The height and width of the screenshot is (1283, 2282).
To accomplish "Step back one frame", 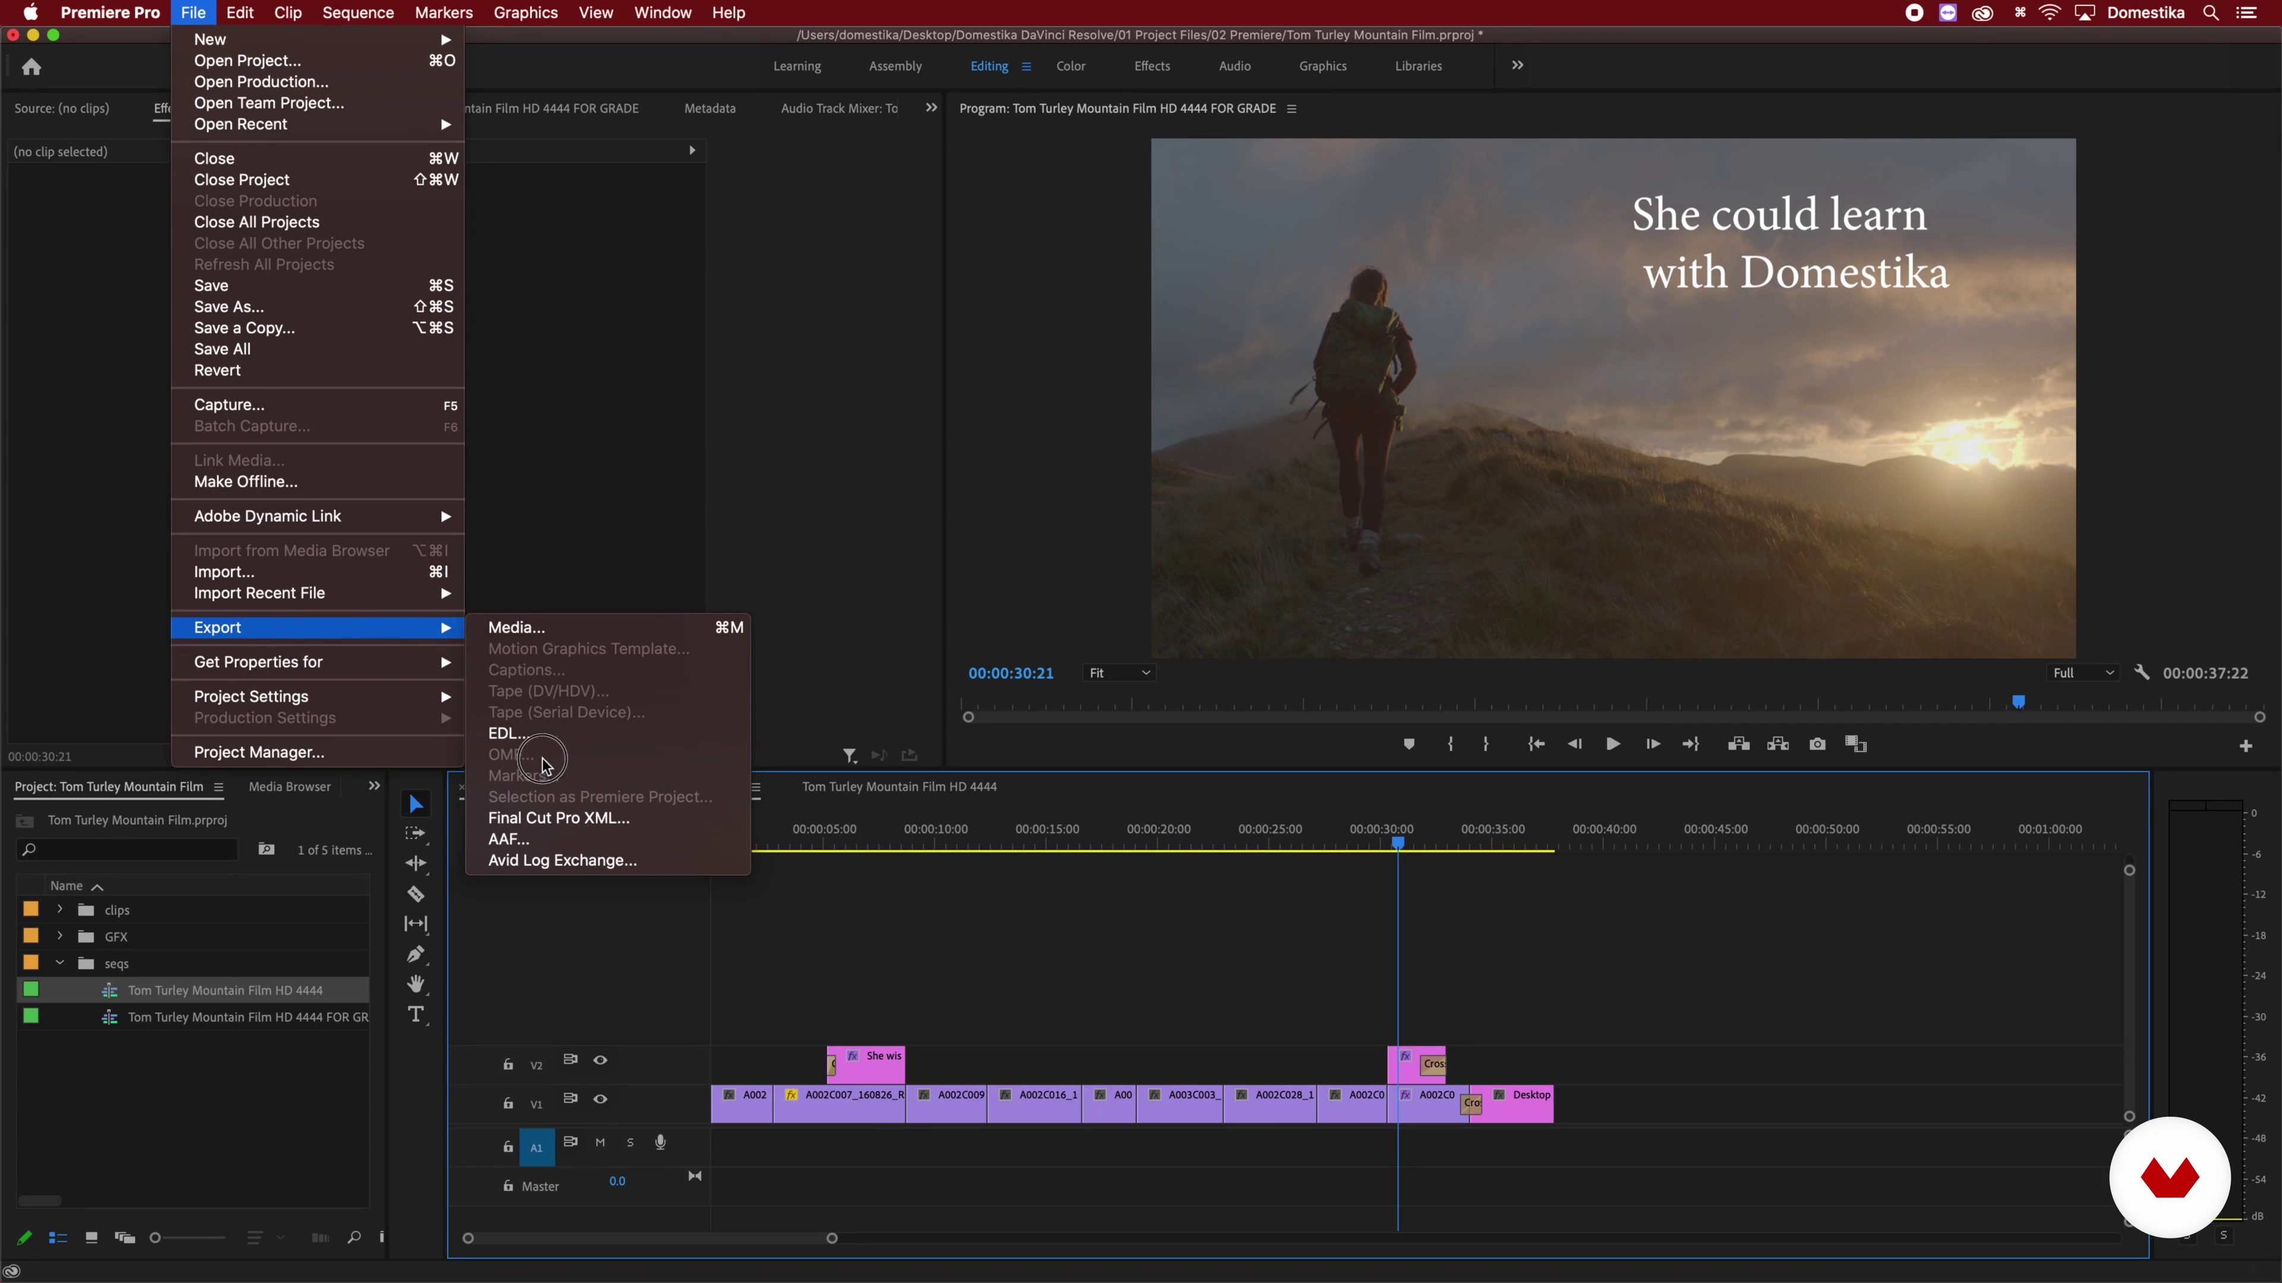I will 1574,745.
